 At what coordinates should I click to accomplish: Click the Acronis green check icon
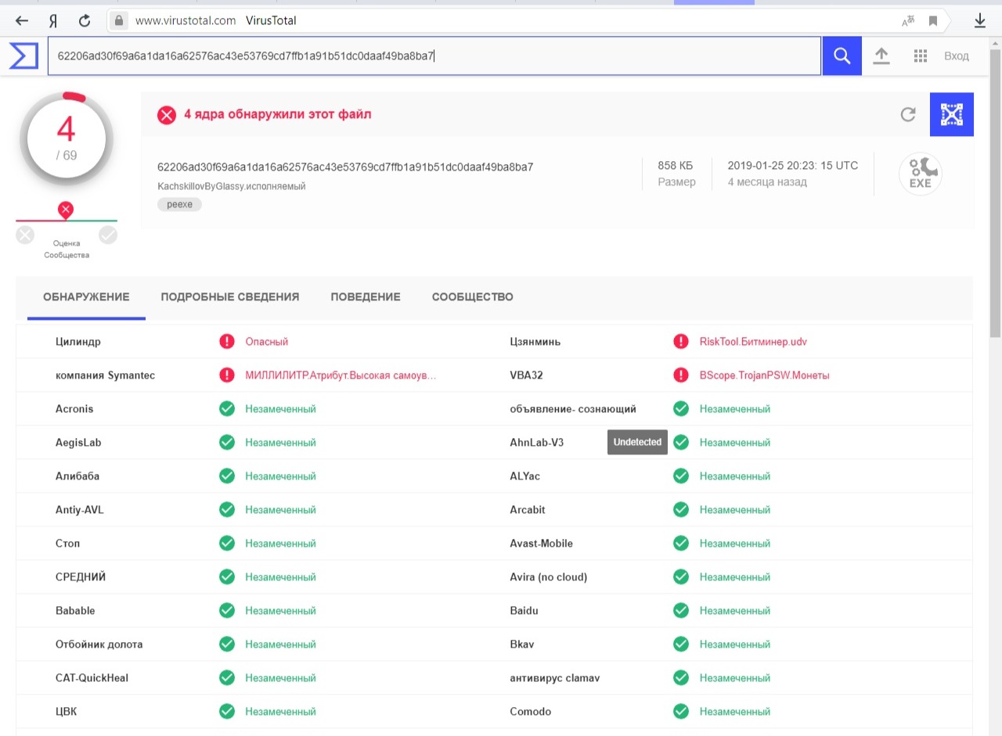click(x=227, y=409)
